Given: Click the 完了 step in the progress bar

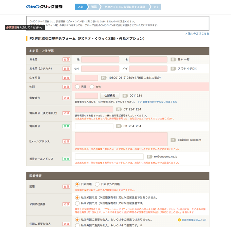Looking at the screenshot, I should coord(156,7).
